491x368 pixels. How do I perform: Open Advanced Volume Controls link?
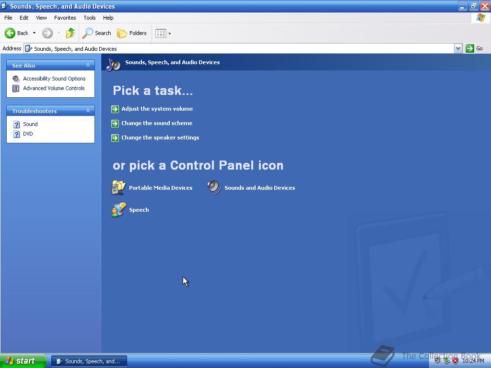click(54, 88)
